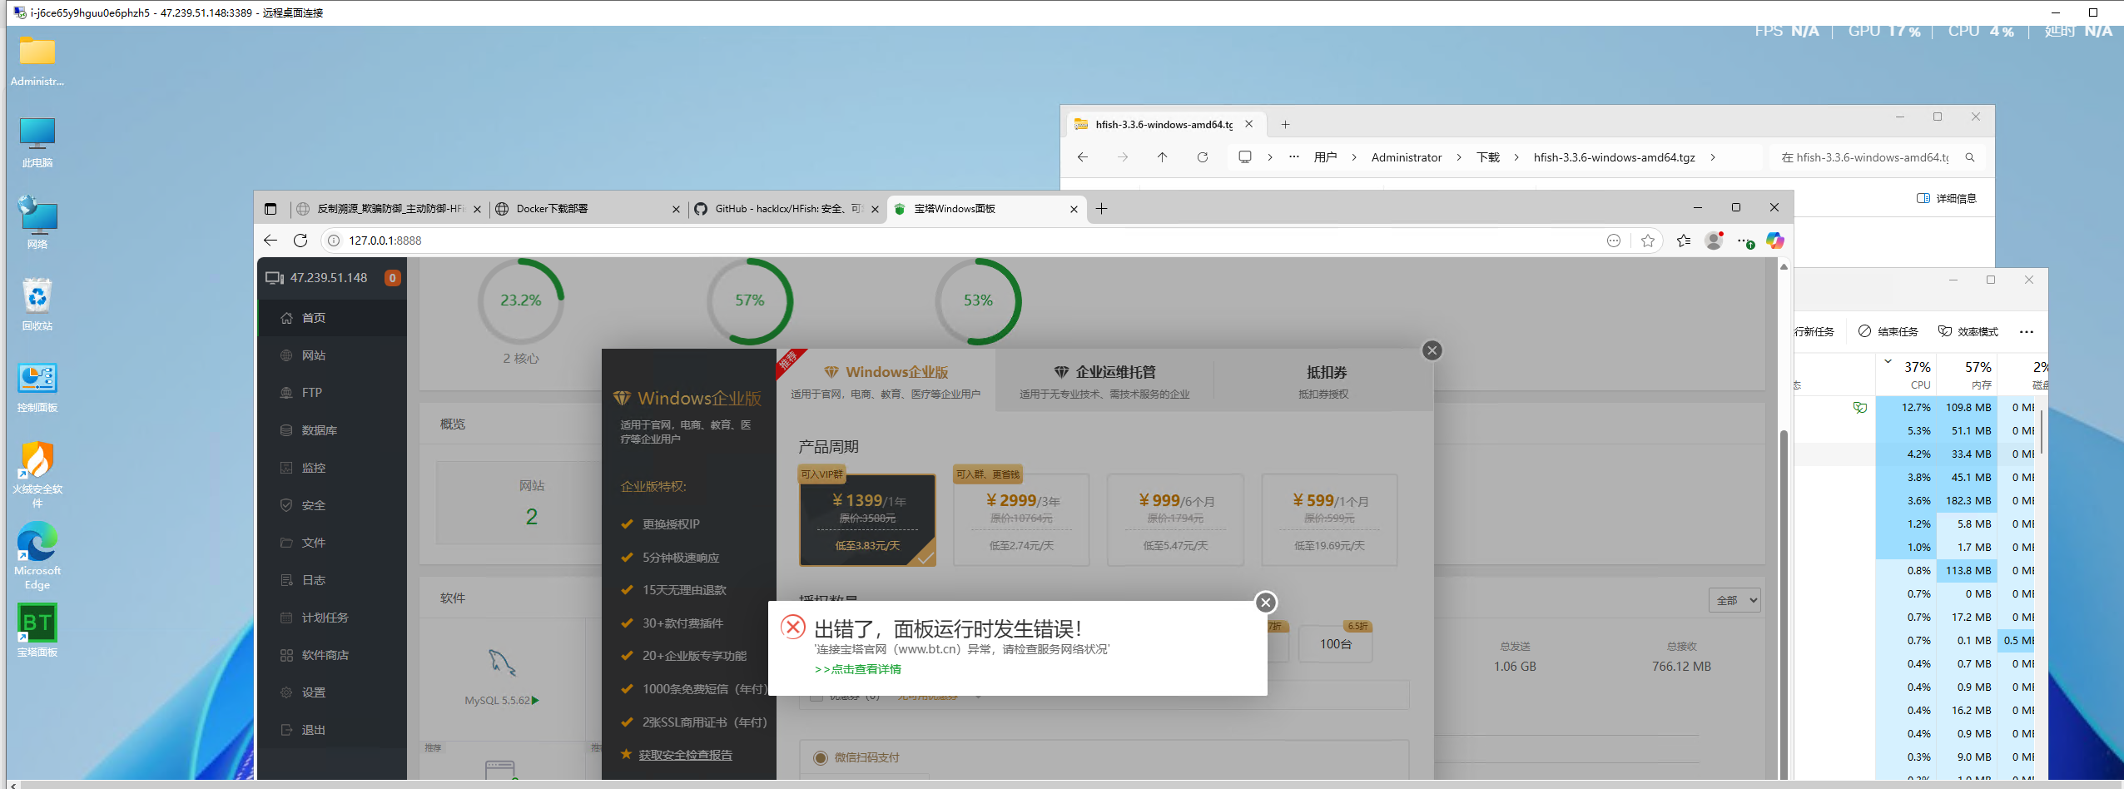Open the 宝塔面板 desktop shortcut
Viewport: 2124px width, 789px height.
click(37, 630)
